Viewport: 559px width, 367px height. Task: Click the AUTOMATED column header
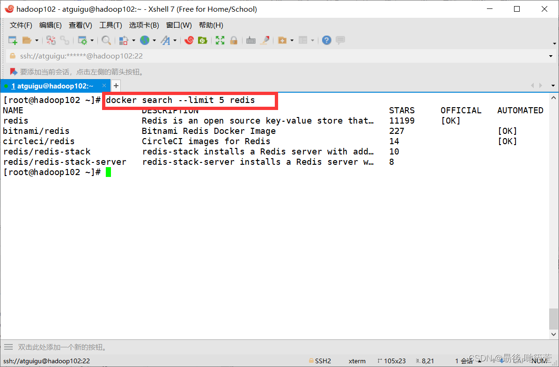coord(520,110)
